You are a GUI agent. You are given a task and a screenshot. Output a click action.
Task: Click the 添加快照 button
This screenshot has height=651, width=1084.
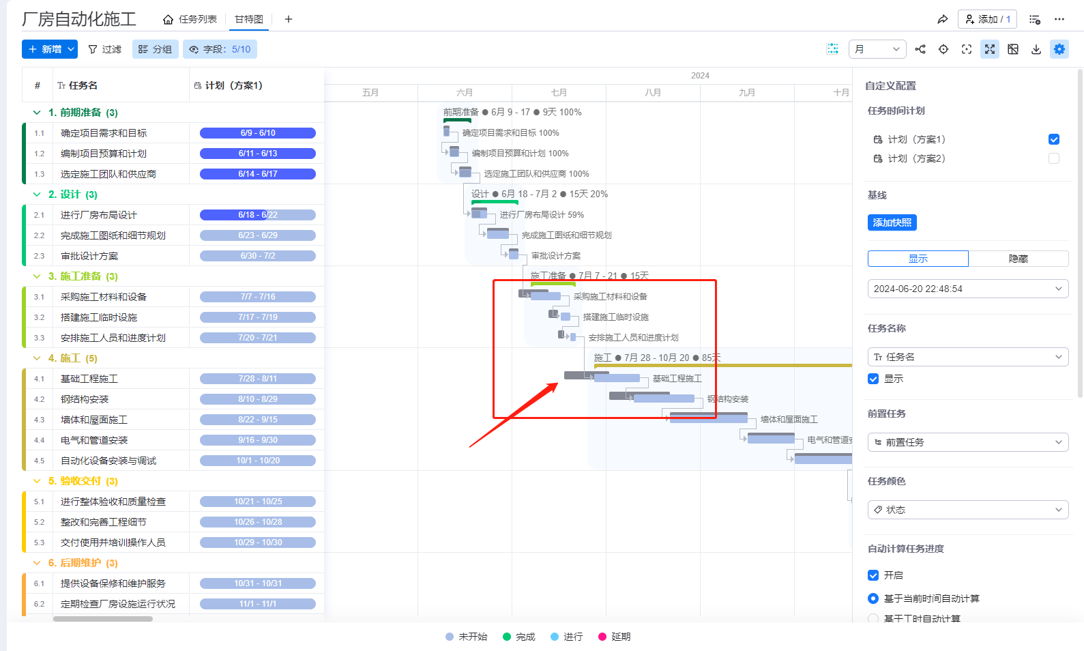(x=892, y=222)
